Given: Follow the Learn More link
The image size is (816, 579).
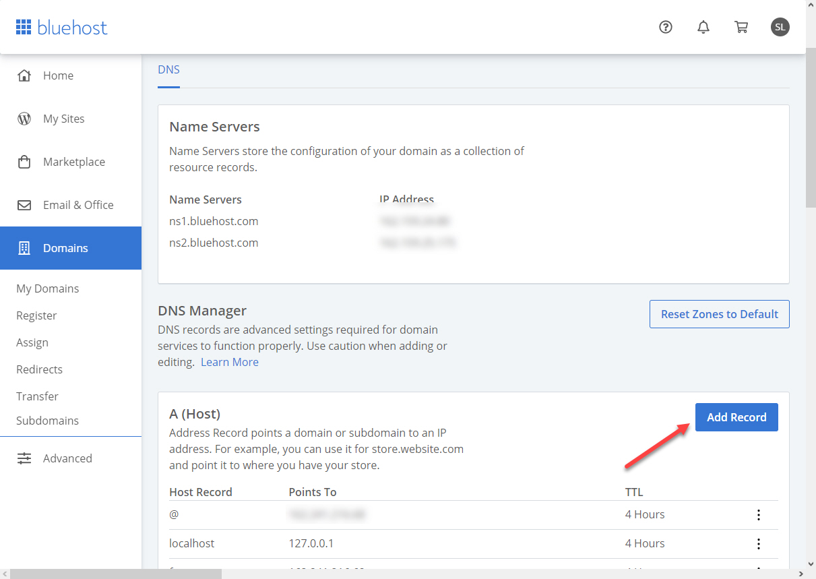Looking at the screenshot, I should tap(229, 362).
